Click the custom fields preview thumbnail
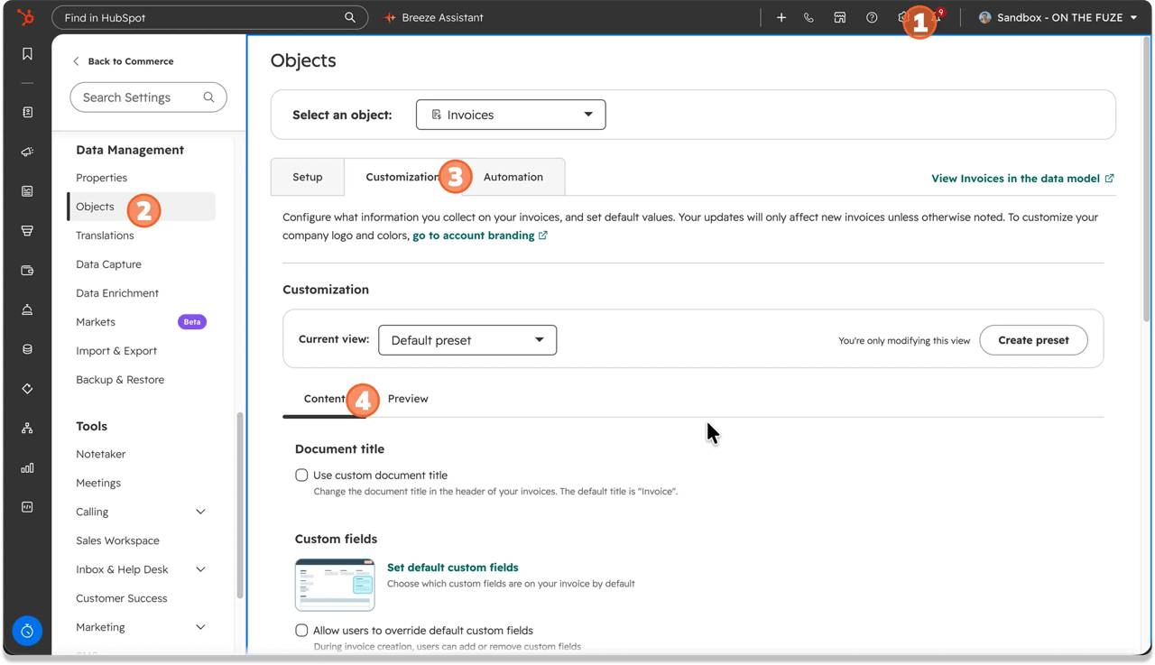The width and height of the screenshot is (1155, 665). tap(335, 585)
